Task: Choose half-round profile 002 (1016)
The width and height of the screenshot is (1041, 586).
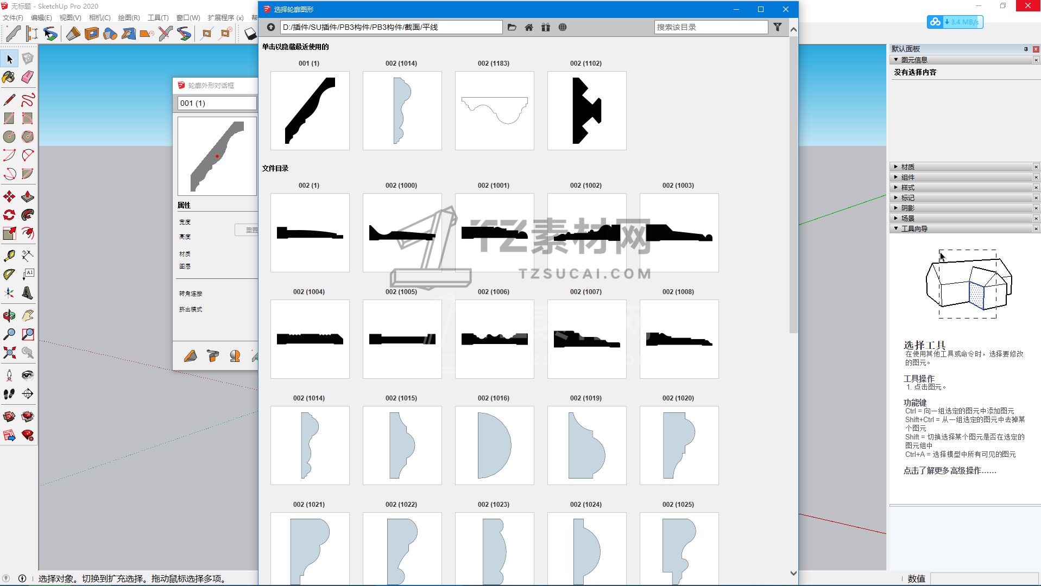Action: (x=495, y=445)
